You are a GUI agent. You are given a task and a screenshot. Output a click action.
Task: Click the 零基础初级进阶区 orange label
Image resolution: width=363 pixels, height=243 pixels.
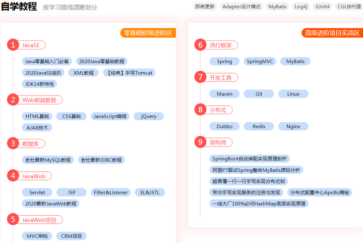148,33
